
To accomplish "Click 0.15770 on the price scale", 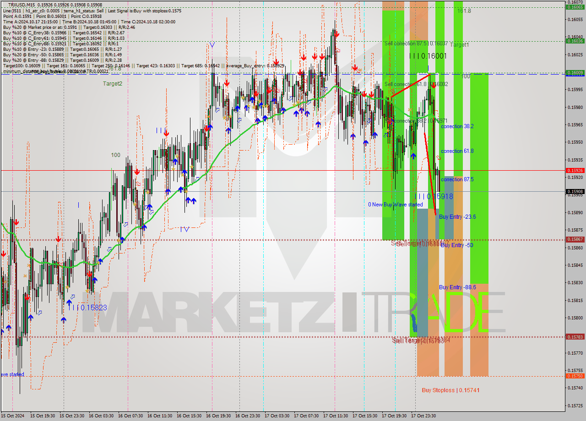I will (x=575, y=353).
